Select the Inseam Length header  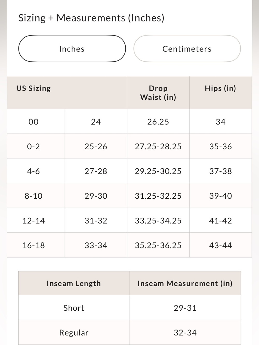point(74,283)
